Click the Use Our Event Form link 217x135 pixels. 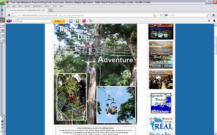click(117, 133)
